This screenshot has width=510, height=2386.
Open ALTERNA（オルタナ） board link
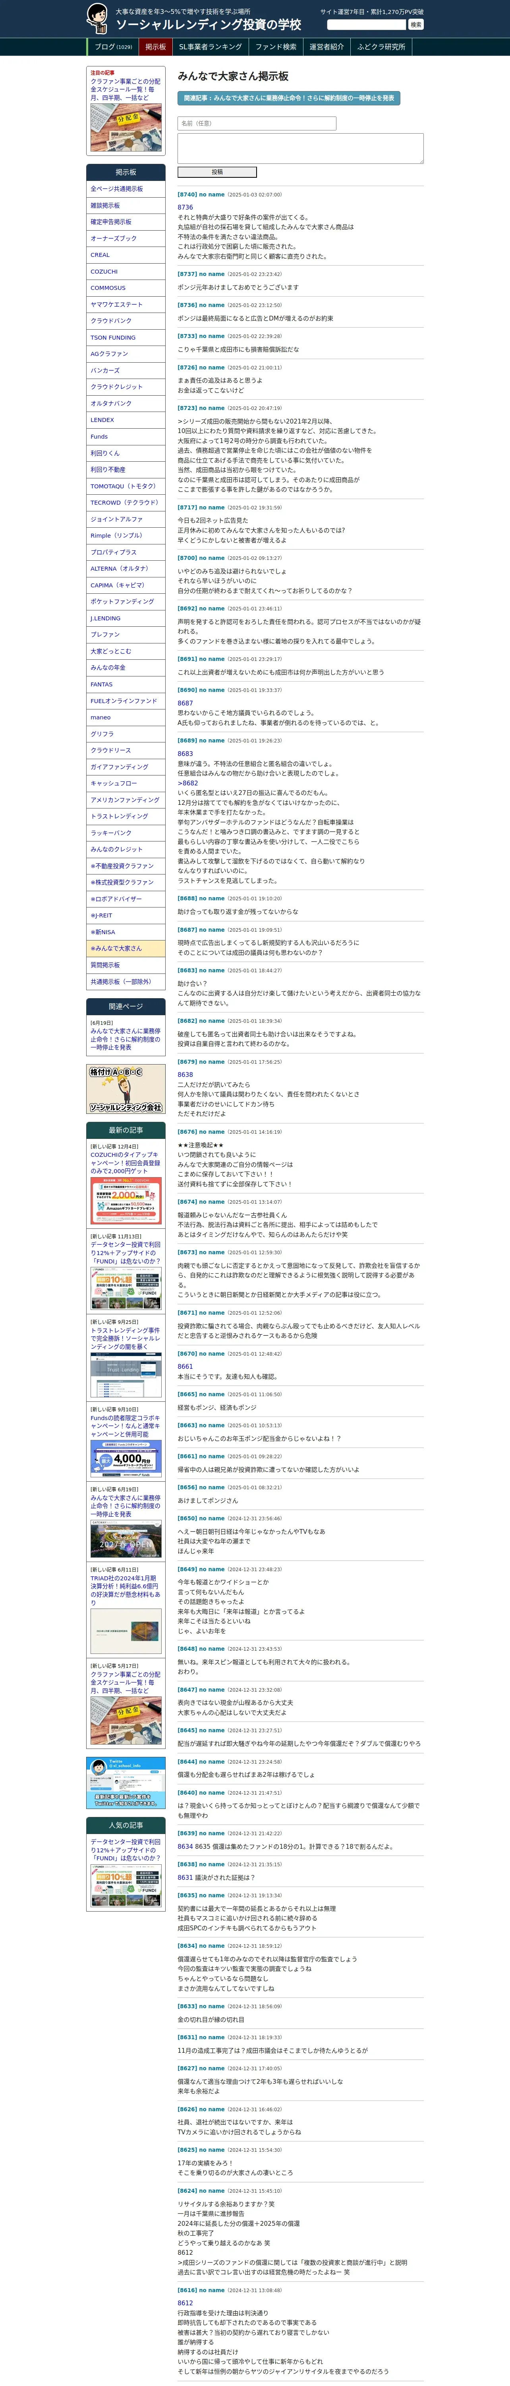click(126, 569)
